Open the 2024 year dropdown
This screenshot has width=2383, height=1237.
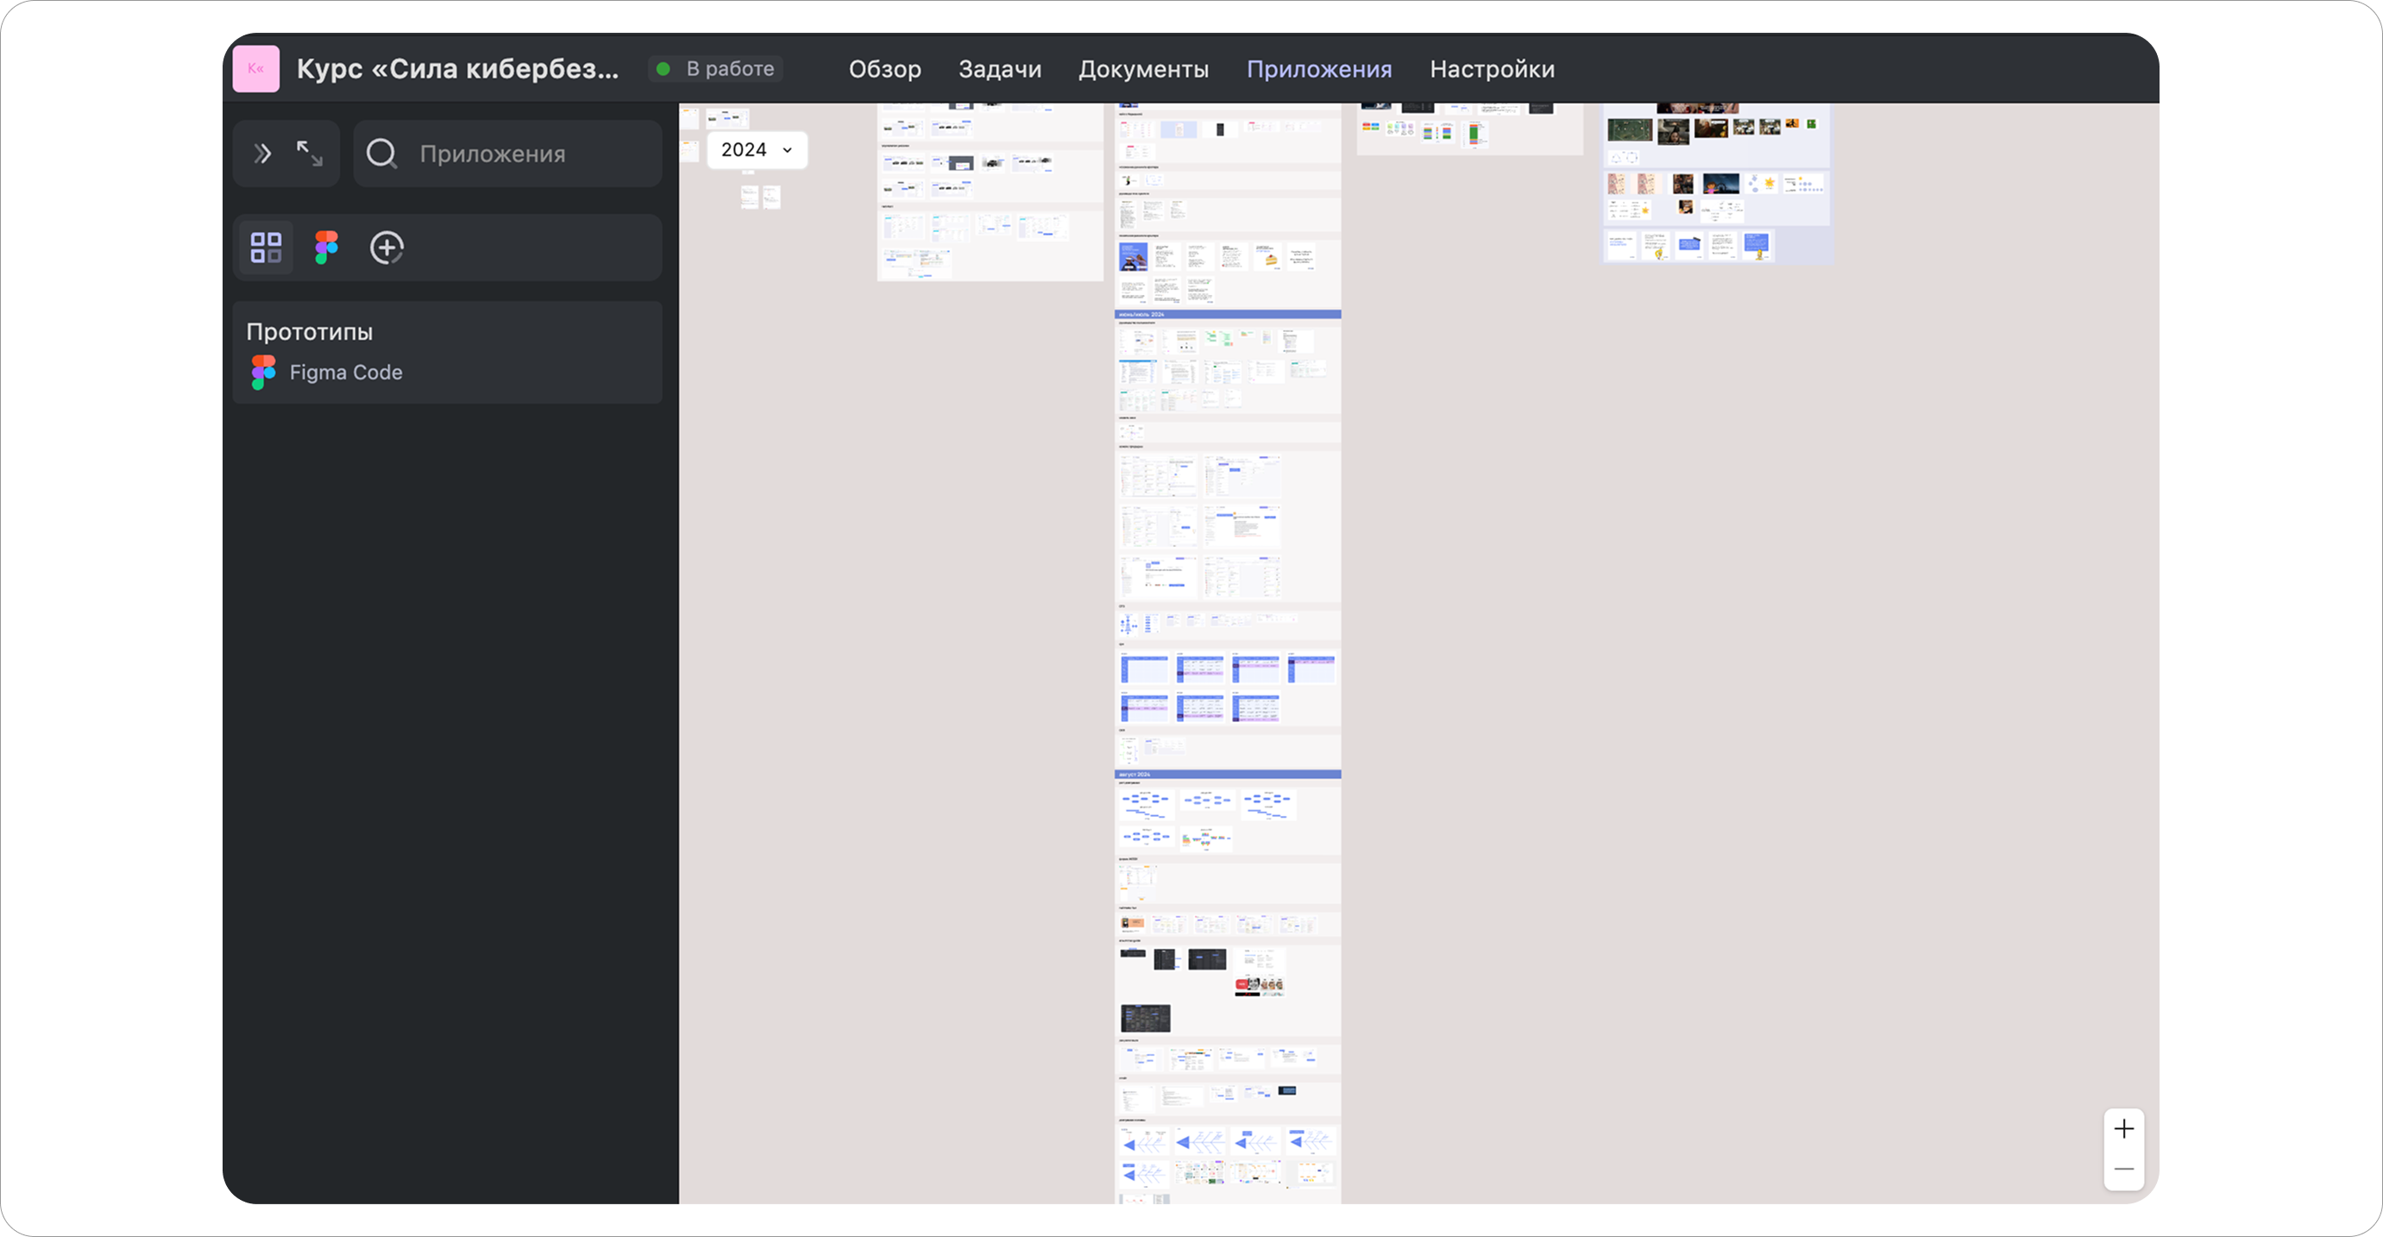click(x=757, y=150)
